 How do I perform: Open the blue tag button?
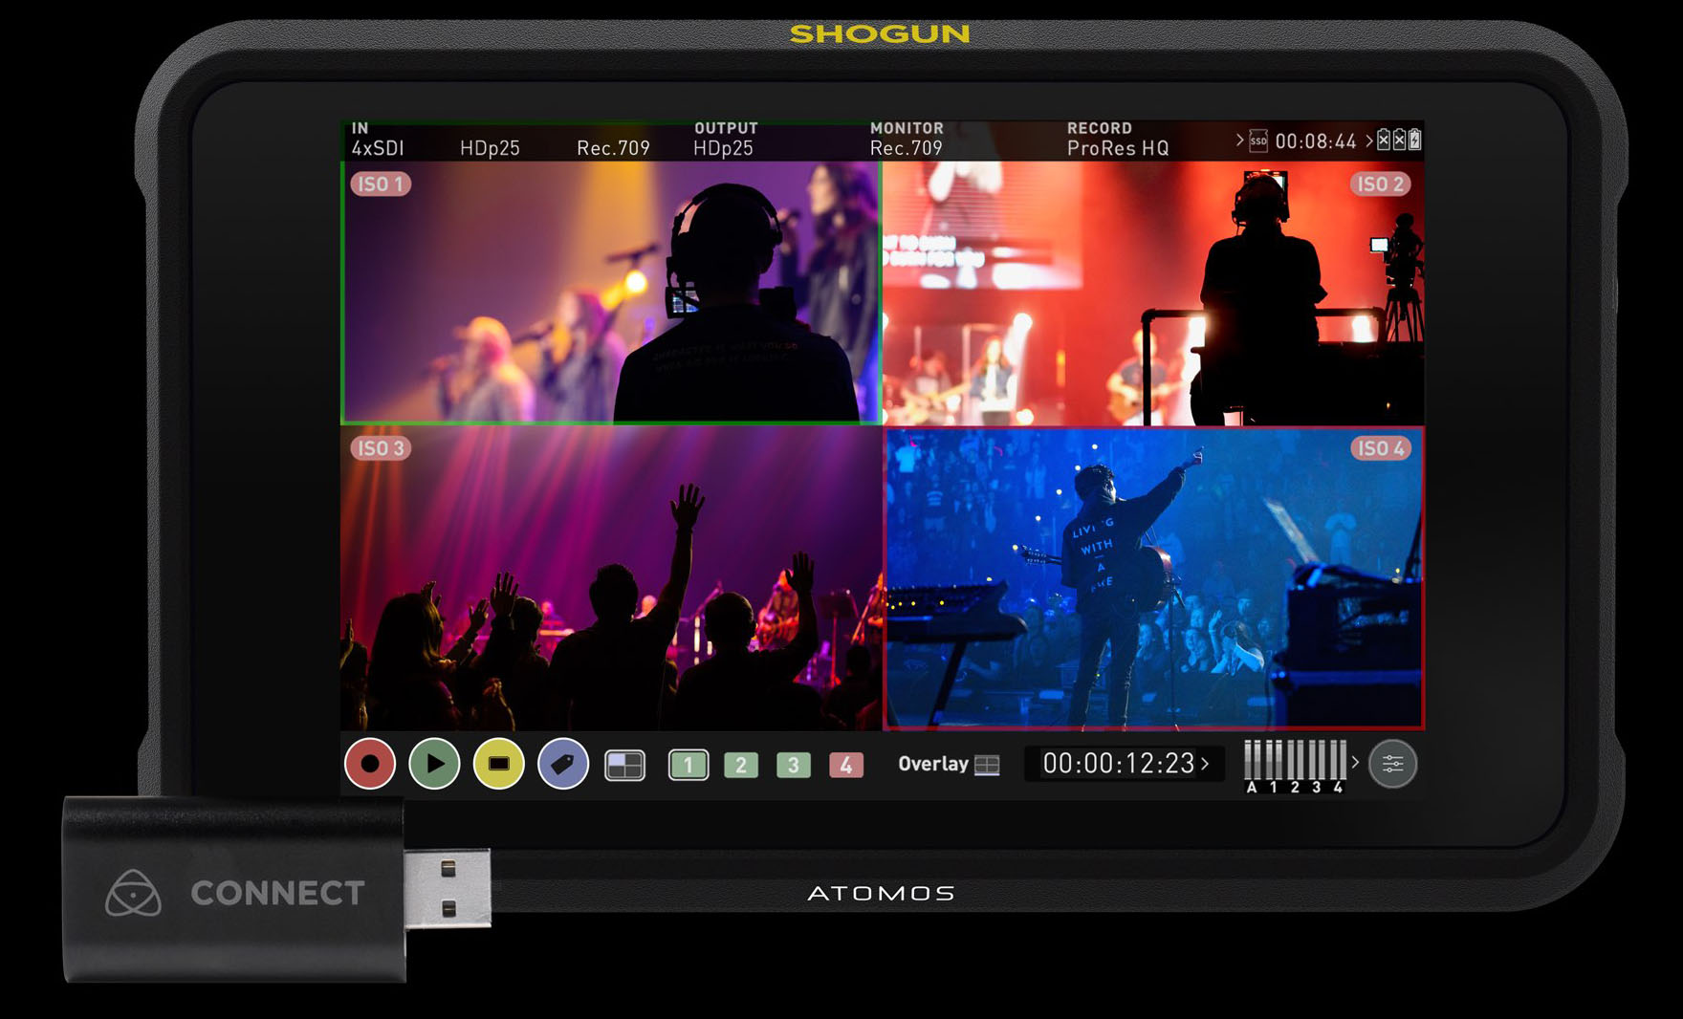(x=562, y=764)
